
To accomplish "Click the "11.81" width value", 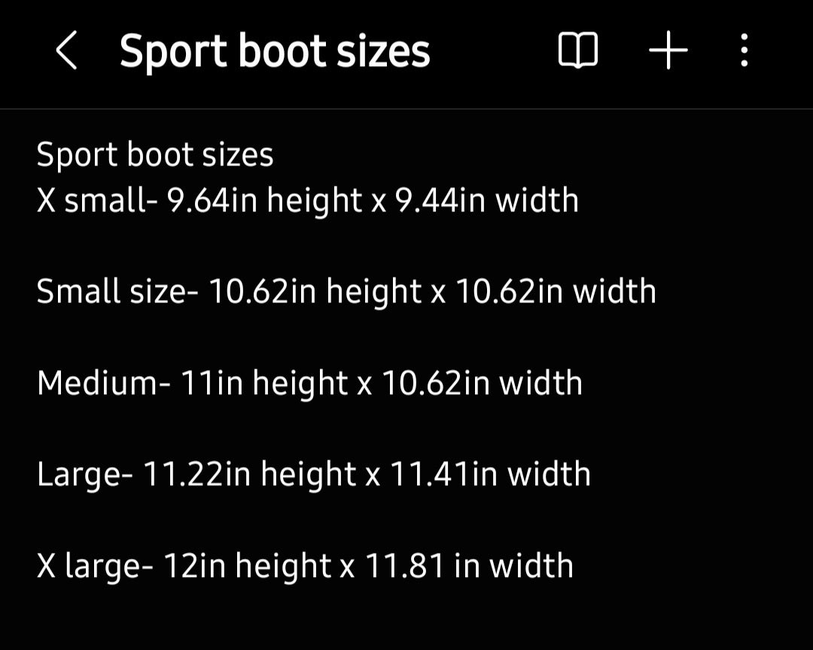I will coord(405,566).
